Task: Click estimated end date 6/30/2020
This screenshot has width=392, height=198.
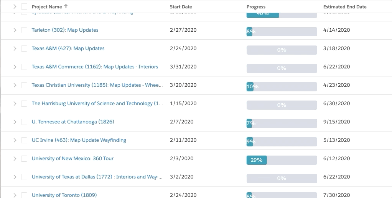Action: [x=336, y=103]
